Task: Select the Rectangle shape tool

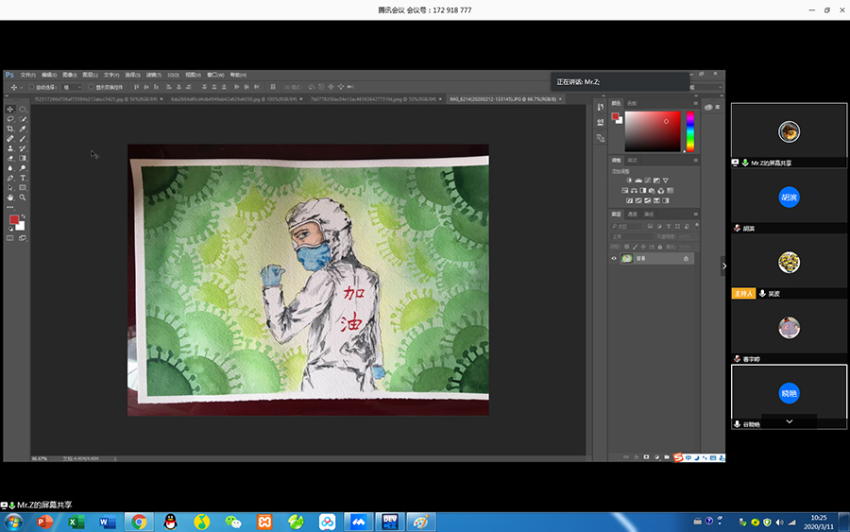Action: 23,188
